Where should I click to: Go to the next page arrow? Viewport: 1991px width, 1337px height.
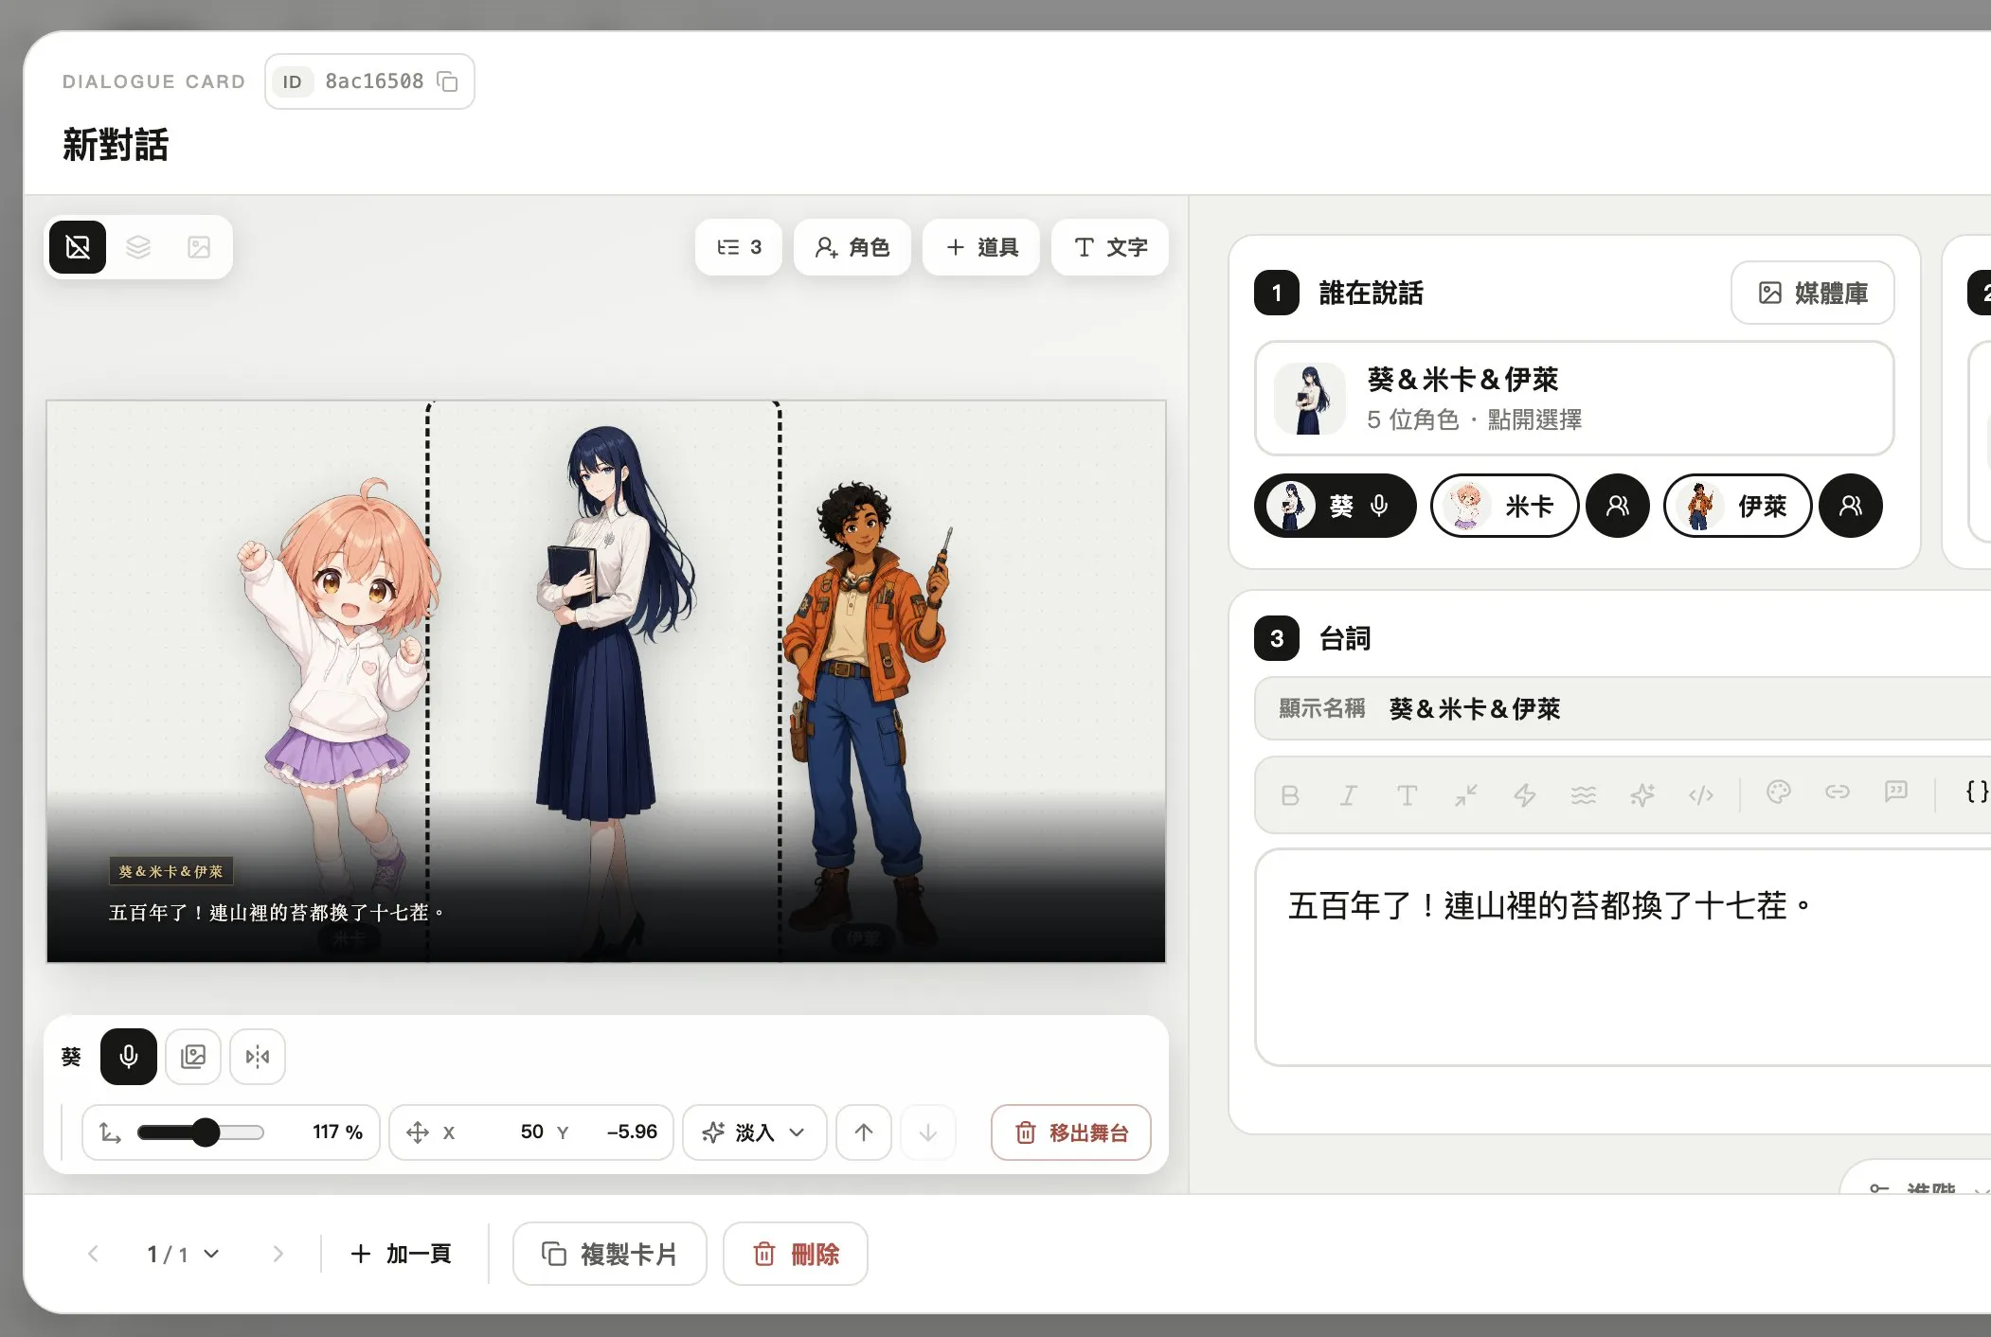278,1254
